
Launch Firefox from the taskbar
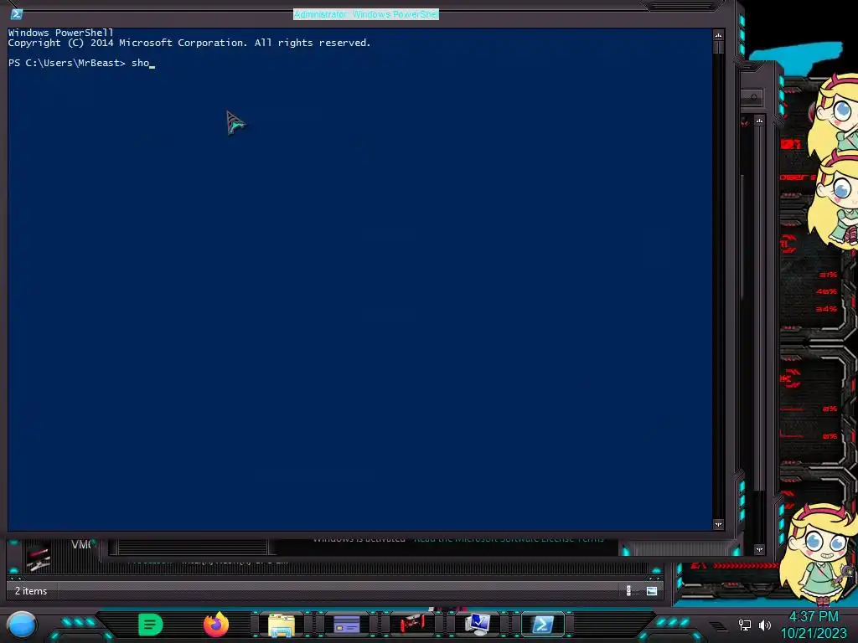216,625
